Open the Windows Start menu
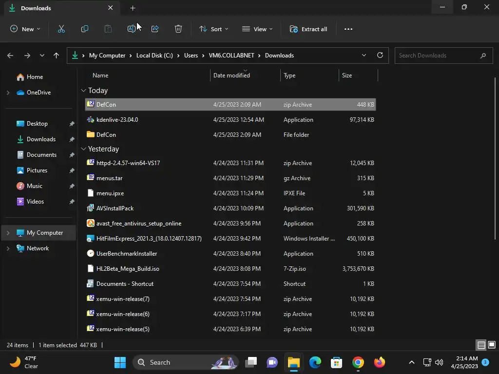The width and height of the screenshot is (499, 374). click(120, 362)
